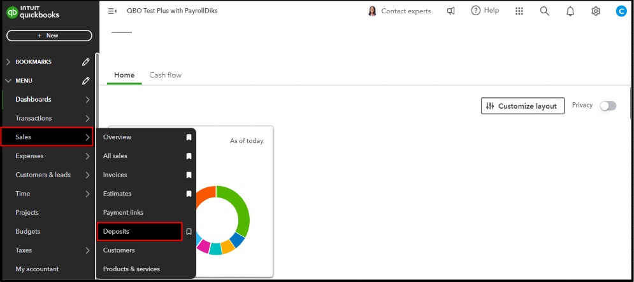Expand the Sales submenu arrow

(x=87, y=137)
